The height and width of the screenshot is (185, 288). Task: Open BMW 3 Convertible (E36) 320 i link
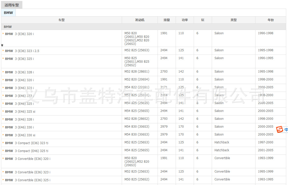[28, 159]
